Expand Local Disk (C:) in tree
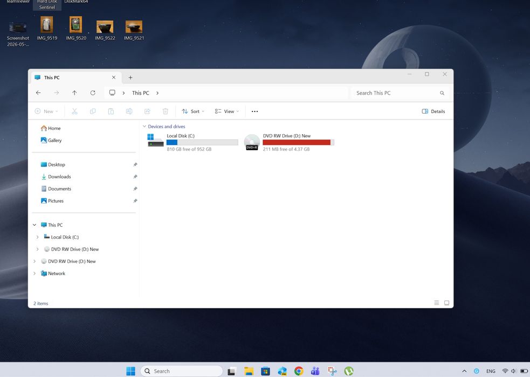This screenshot has height=377, width=530. pyautogui.click(x=38, y=238)
